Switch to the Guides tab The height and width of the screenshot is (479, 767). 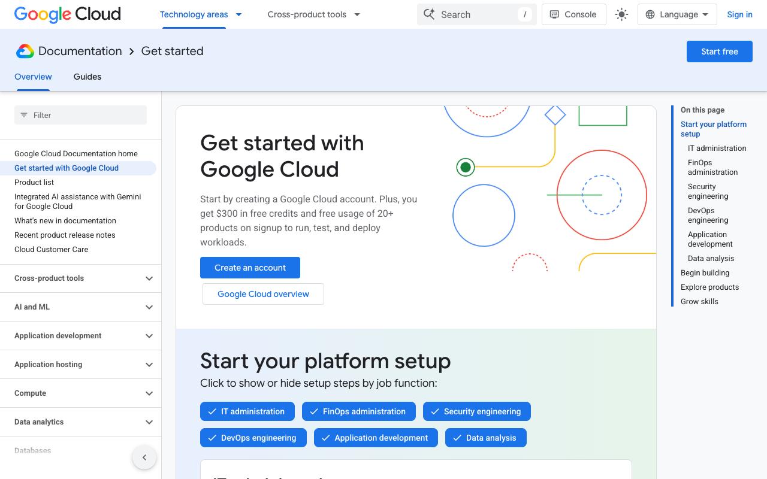point(87,77)
